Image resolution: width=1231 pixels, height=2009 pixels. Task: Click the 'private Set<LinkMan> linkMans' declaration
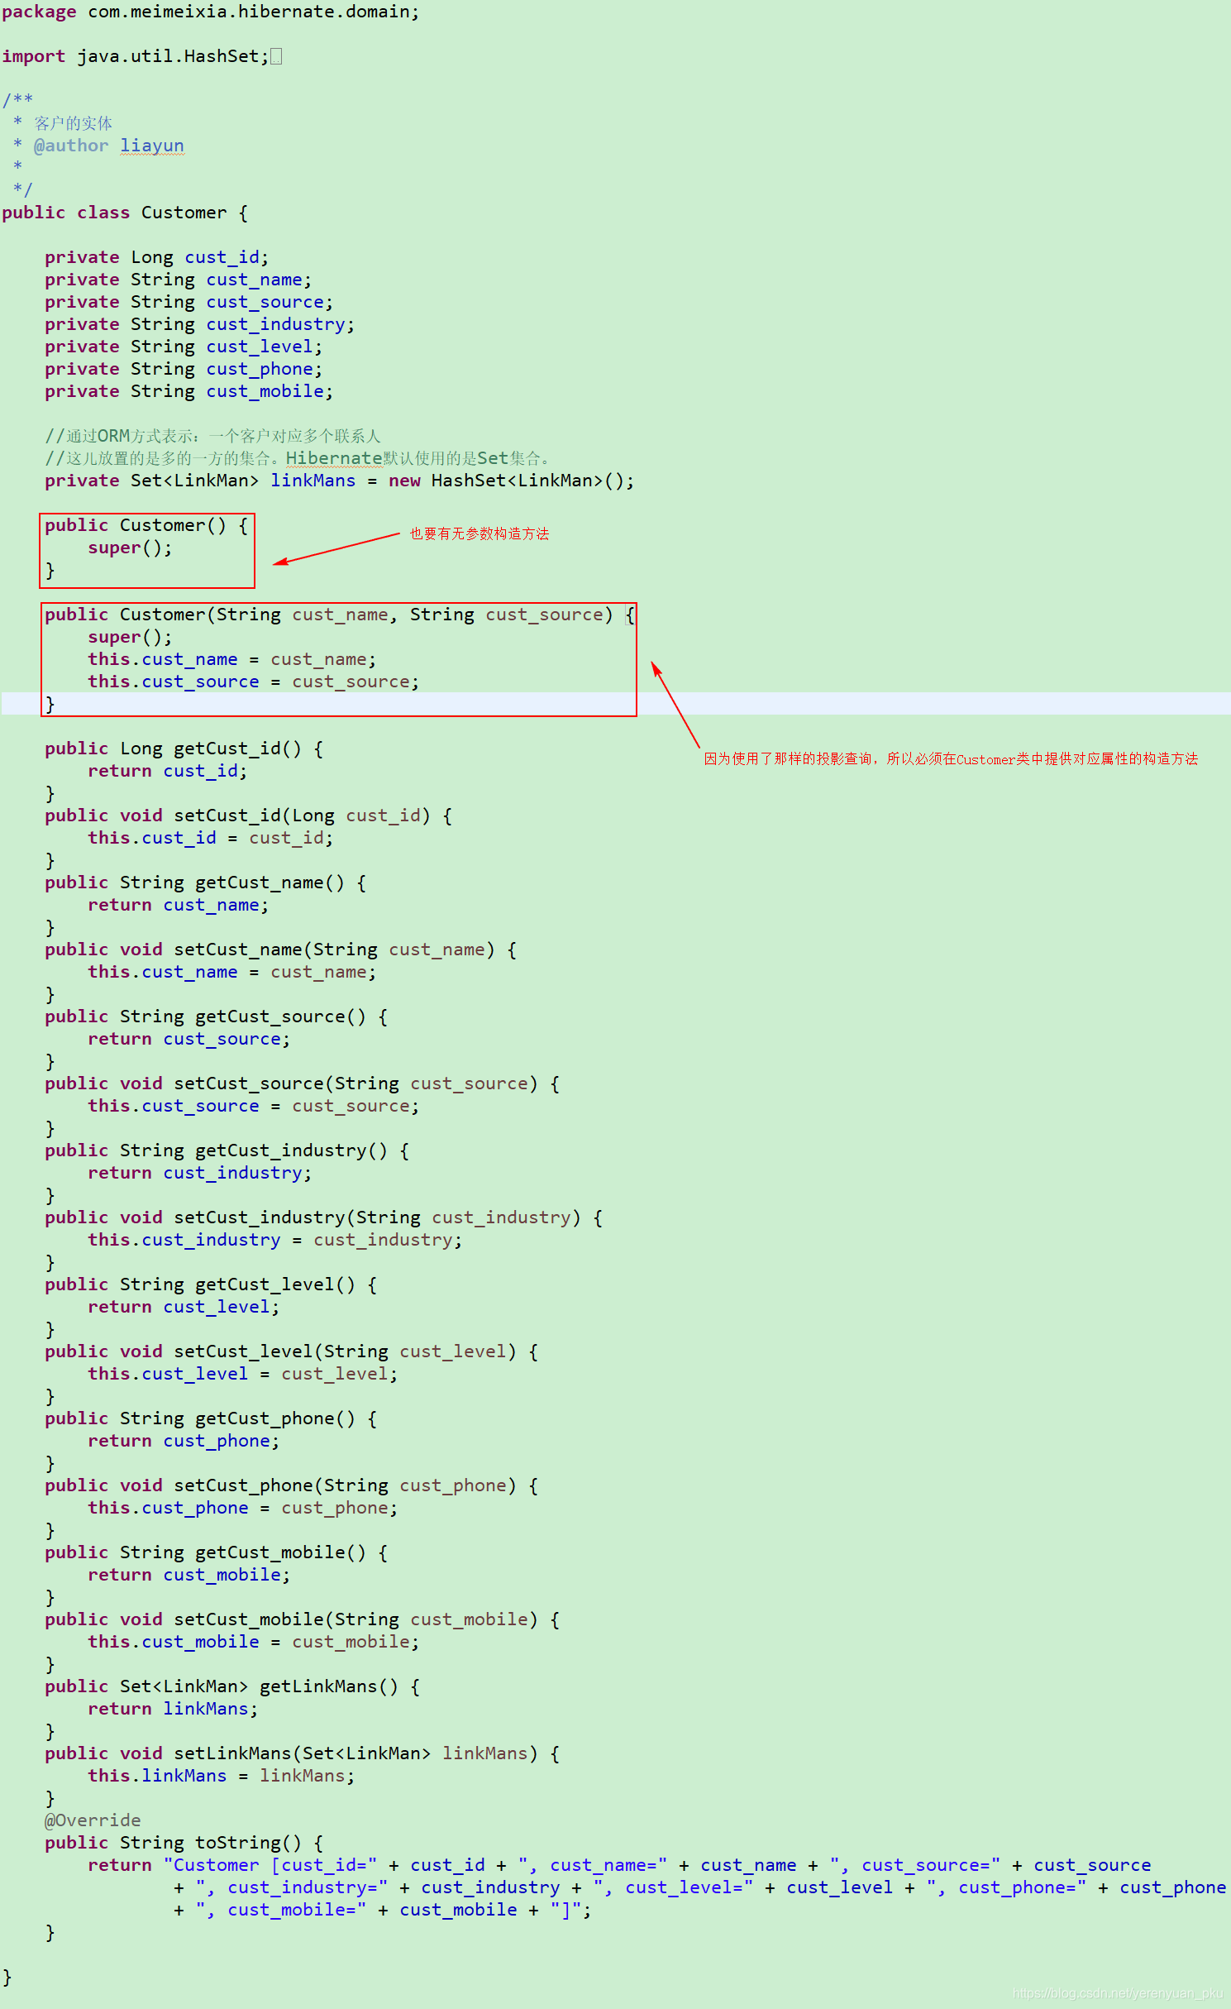point(340,481)
